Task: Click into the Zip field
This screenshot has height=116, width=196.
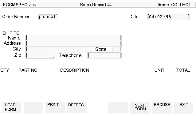Action: tap(40, 56)
